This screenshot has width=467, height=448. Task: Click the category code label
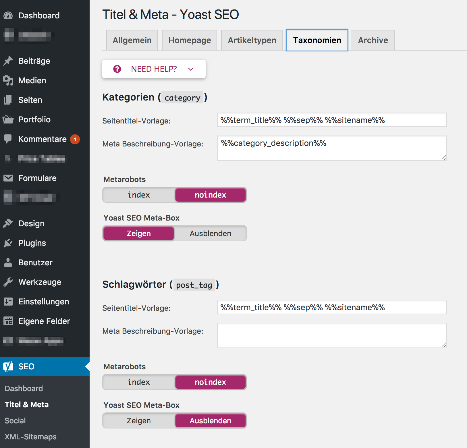click(x=182, y=98)
